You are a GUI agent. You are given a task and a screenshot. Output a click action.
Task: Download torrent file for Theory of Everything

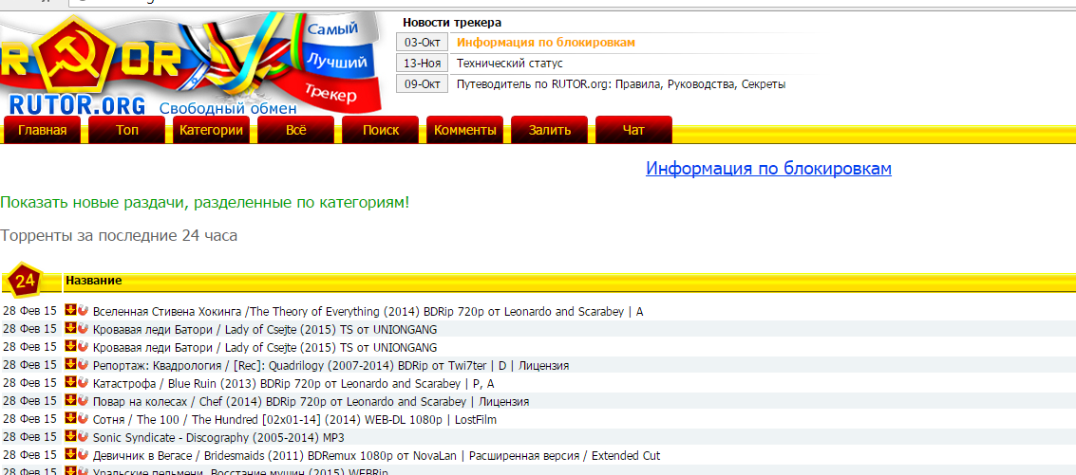(x=69, y=310)
